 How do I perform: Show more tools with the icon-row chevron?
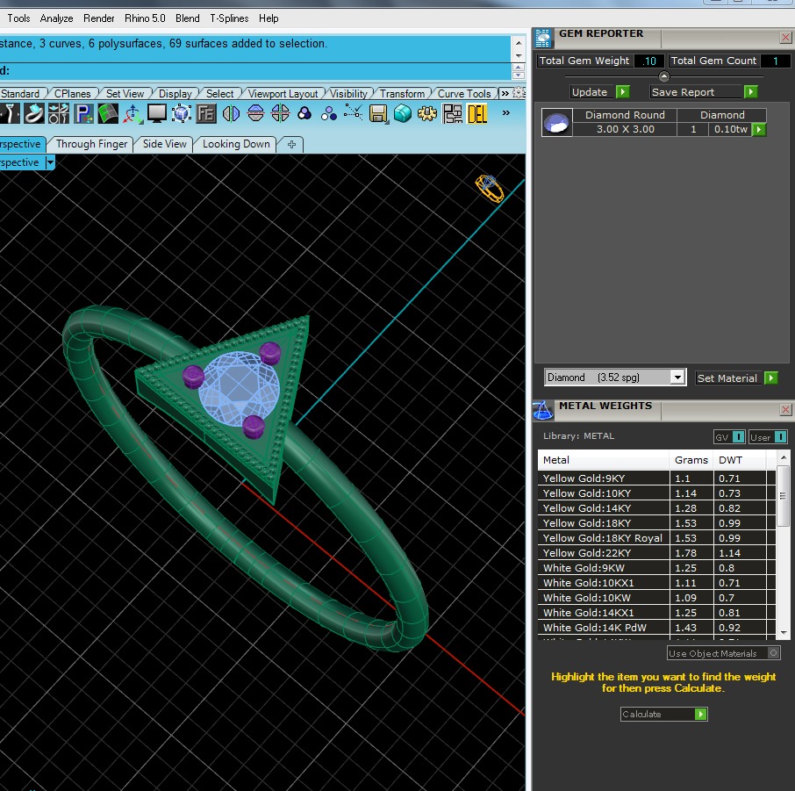[506, 112]
